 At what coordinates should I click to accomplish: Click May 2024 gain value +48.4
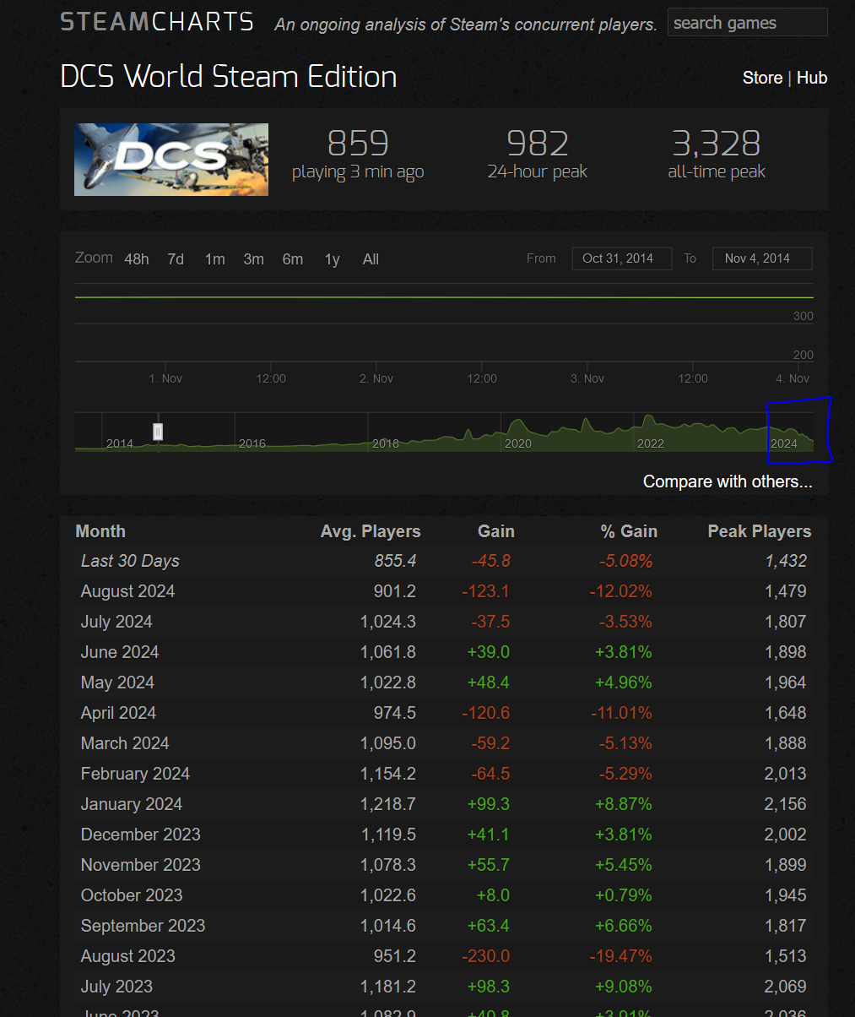click(489, 683)
